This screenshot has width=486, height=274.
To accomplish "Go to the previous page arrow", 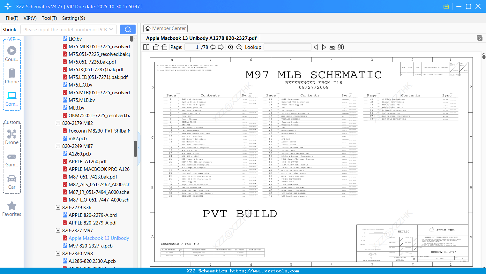I will [x=213, y=47].
